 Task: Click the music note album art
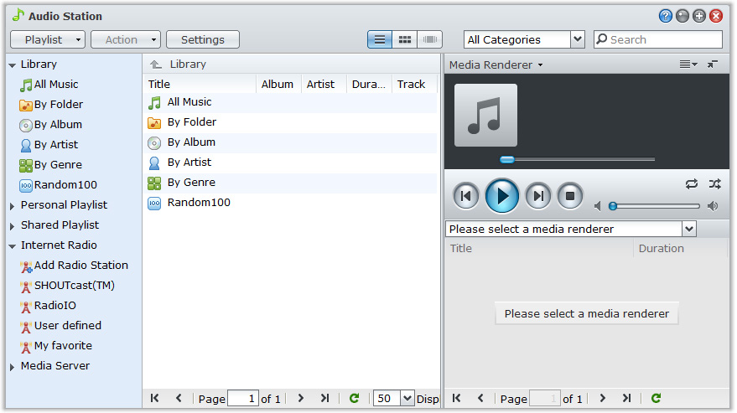(x=485, y=116)
